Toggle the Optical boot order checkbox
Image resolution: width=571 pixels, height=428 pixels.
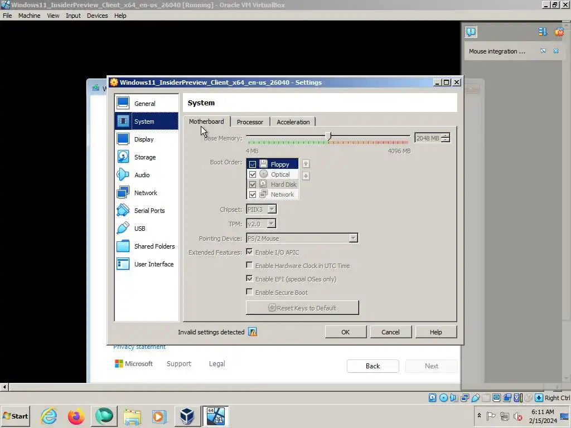click(x=253, y=174)
